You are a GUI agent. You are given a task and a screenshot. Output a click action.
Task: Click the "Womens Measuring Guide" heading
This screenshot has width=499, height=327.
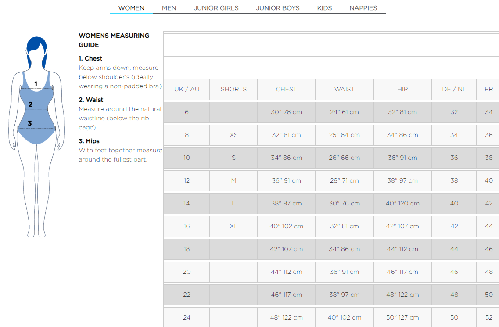pyautogui.click(x=114, y=40)
